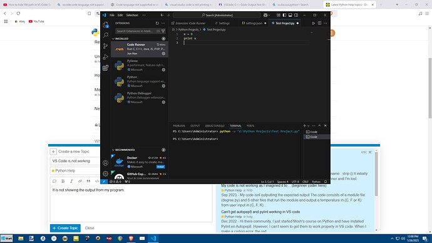Insert bold formatting in topic editor
432x243 pixels.
(63, 181)
